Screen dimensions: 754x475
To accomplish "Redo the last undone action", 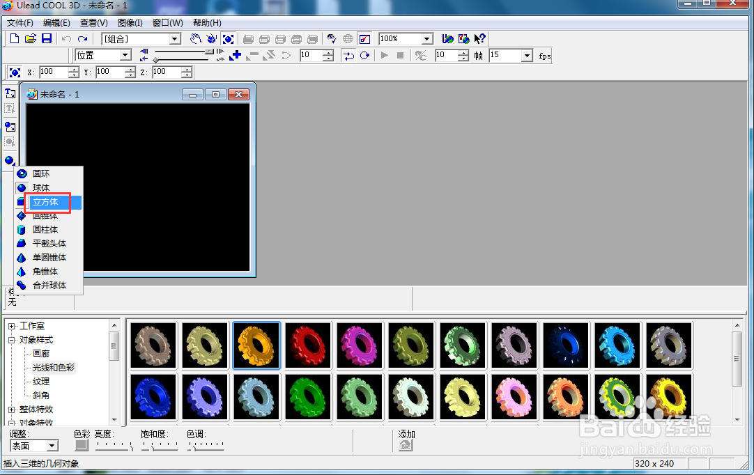I will (83, 39).
